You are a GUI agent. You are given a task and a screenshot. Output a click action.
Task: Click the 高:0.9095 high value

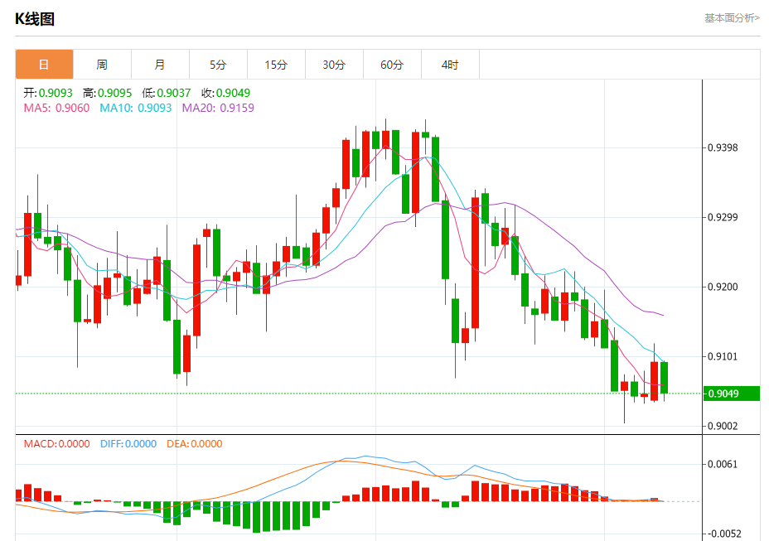click(108, 93)
